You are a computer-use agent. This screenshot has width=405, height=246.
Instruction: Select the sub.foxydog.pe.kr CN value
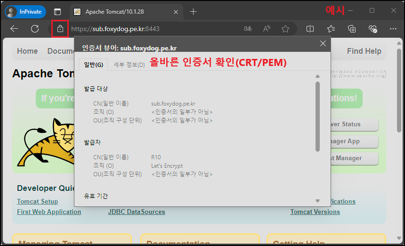(x=173, y=104)
